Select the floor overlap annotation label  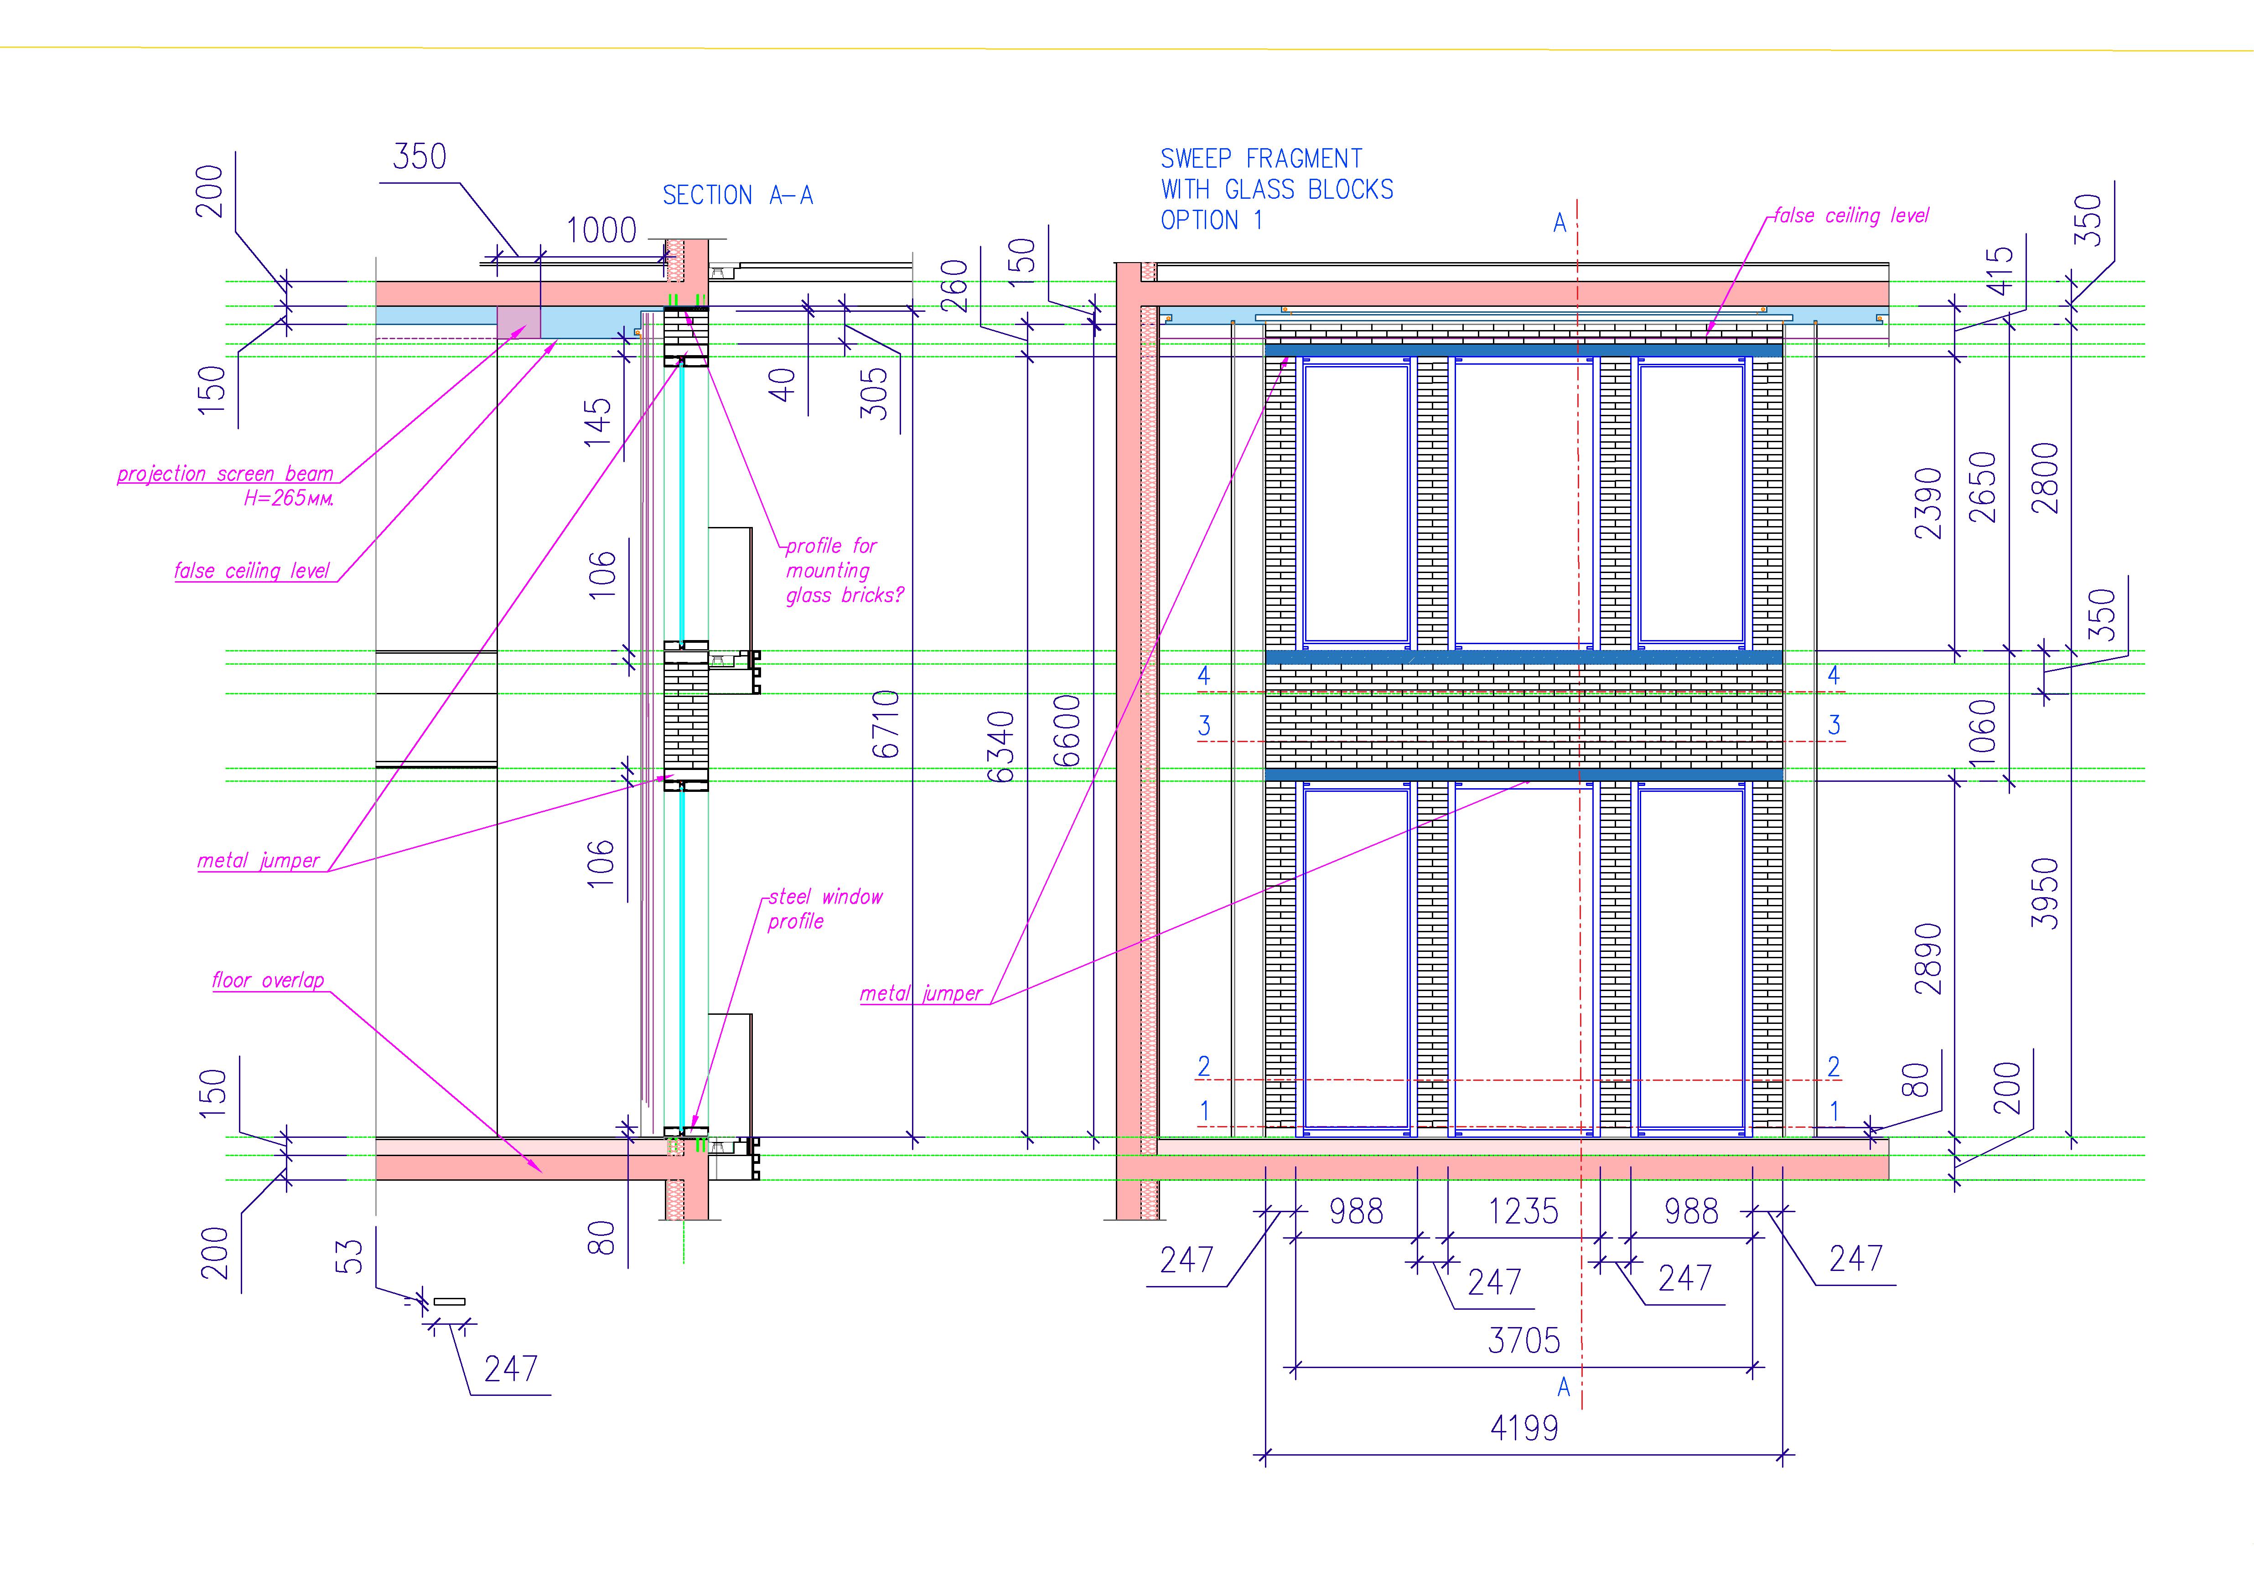[267, 981]
